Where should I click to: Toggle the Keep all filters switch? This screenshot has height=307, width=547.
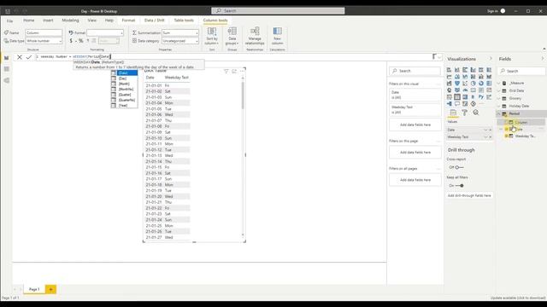[x=459, y=186]
